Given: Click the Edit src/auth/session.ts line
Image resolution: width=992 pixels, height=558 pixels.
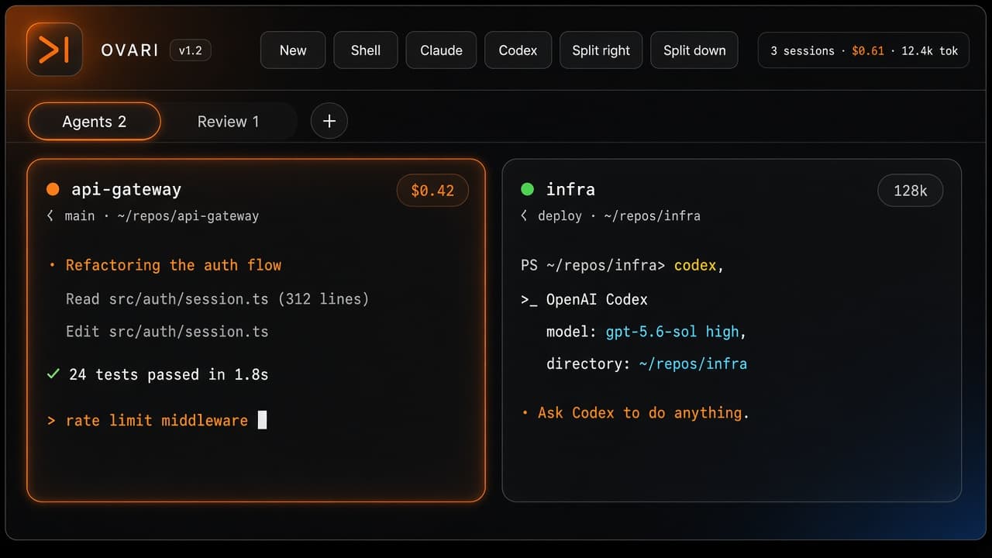Looking at the screenshot, I should [x=167, y=332].
